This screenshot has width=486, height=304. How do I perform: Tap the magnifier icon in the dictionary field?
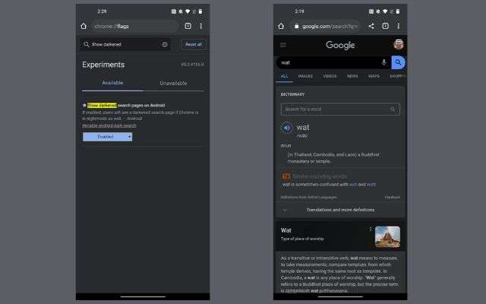click(393, 109)
